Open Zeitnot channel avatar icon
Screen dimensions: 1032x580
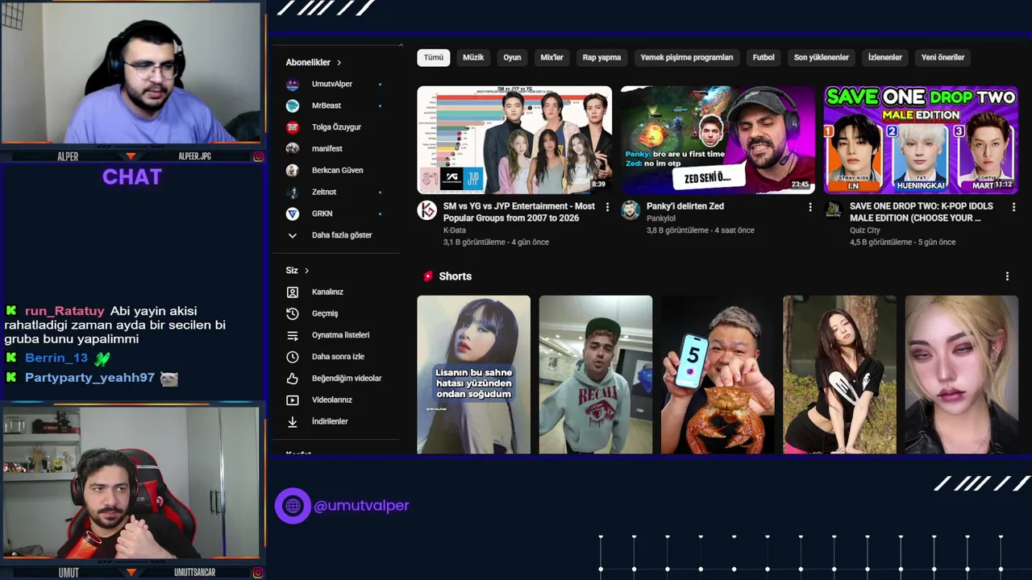293,192
